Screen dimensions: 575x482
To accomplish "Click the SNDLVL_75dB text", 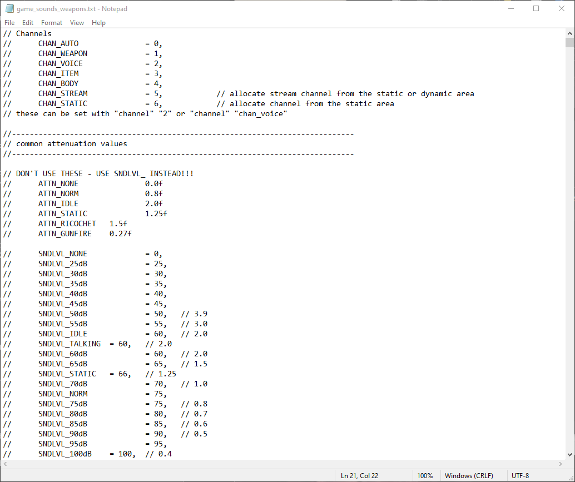I will [x=63, y=404].
